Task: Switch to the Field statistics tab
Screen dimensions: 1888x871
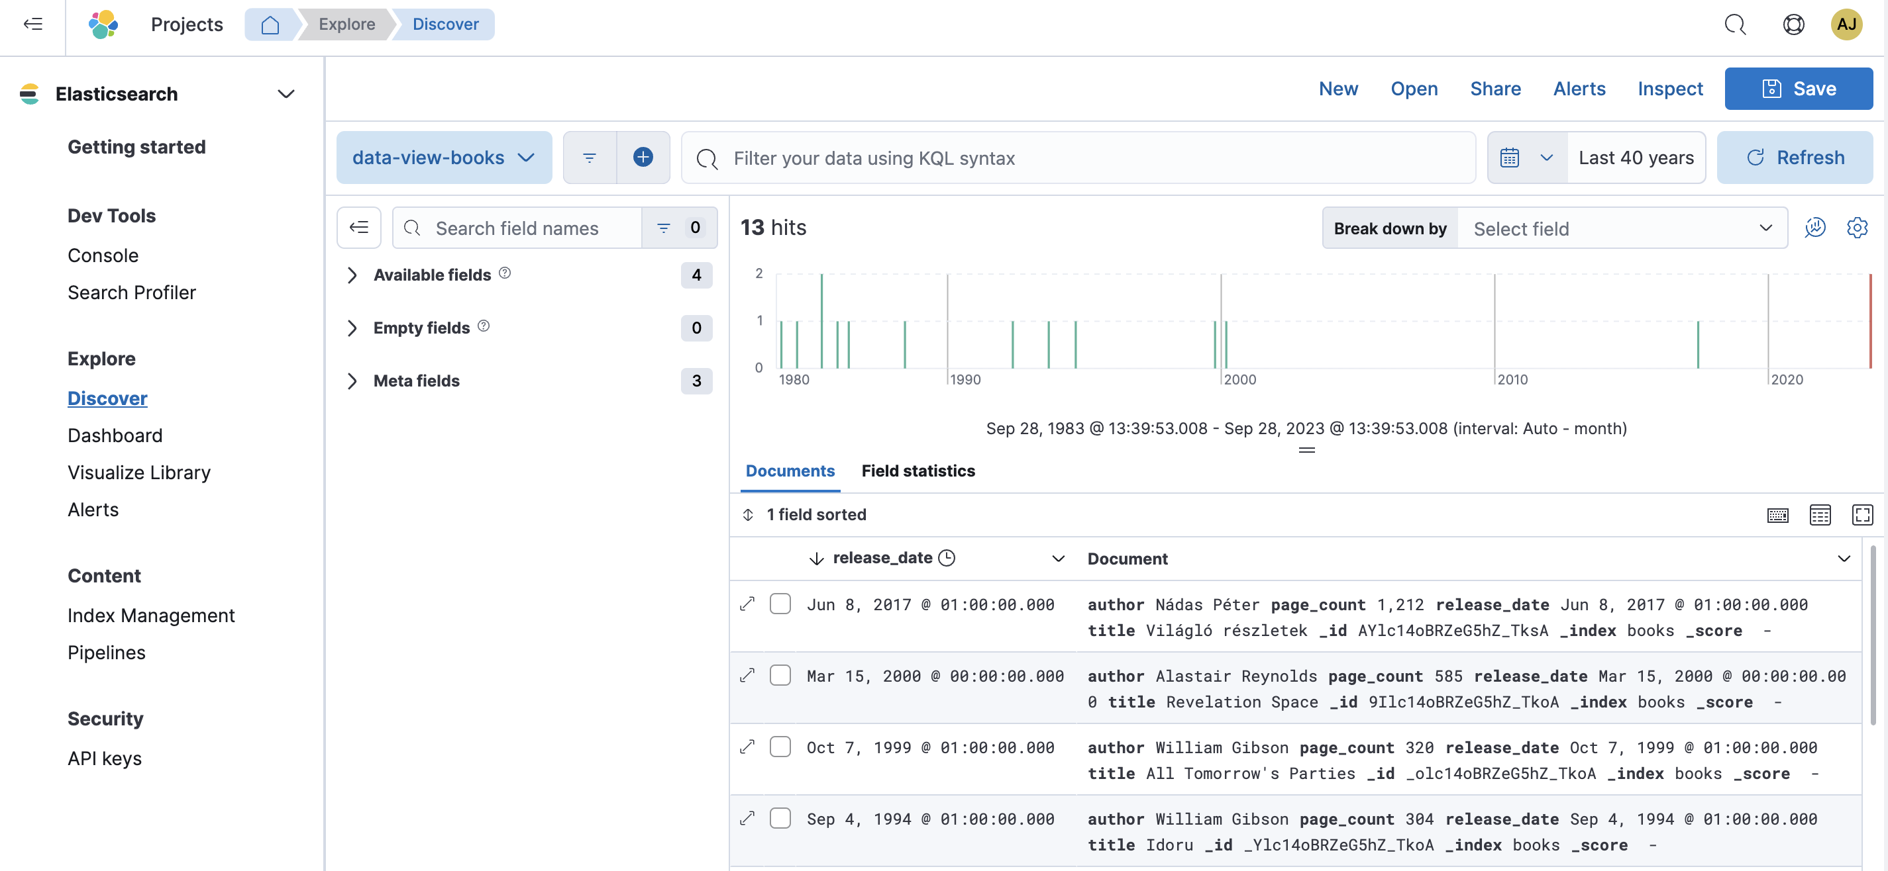Action: point(918,471)
